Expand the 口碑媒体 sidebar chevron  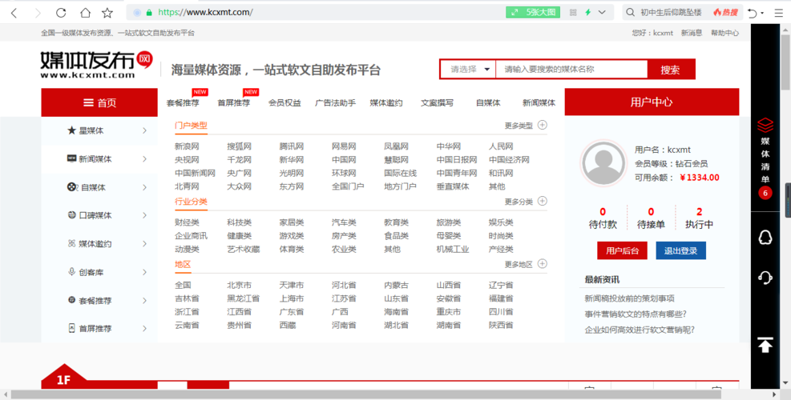pyautogui.click(x=144, y=215)
